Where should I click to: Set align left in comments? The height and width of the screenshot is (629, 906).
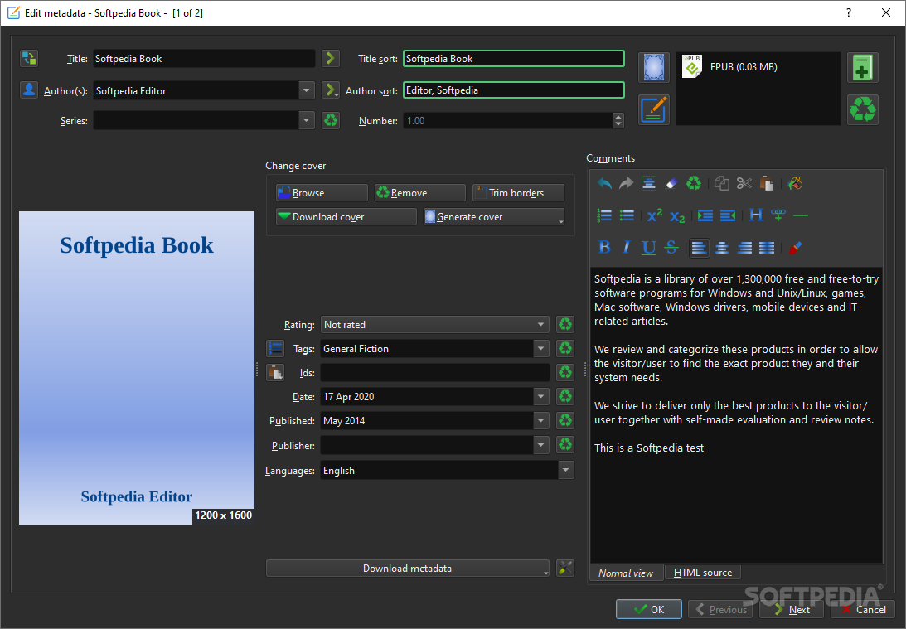pyautogui.click(x=699, y=248)
